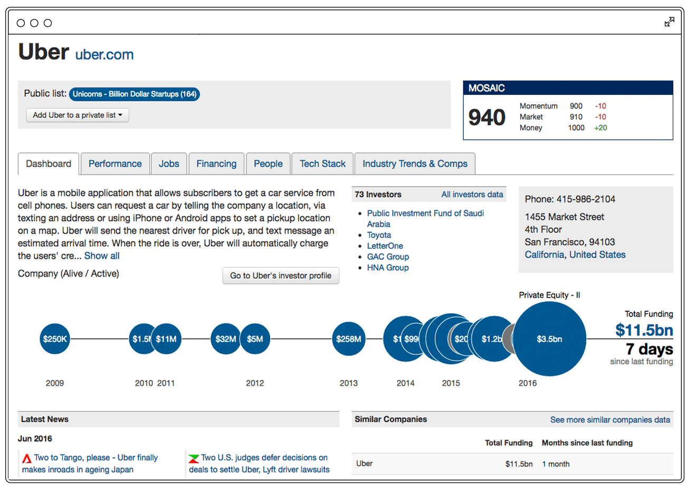The height and width of the screenshot is (491, 686).
Task: Open Add Uber to a private list dropdown
Action: click(78, 115)
